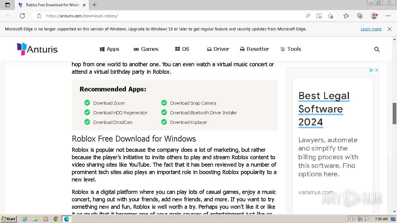The image size is (397, 223).
Task: Open the Games menu item
Action: tap(146, 49)
